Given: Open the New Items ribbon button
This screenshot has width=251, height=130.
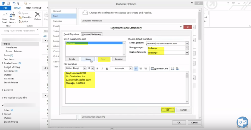Looking at the screenshot, I should (12, 18).
